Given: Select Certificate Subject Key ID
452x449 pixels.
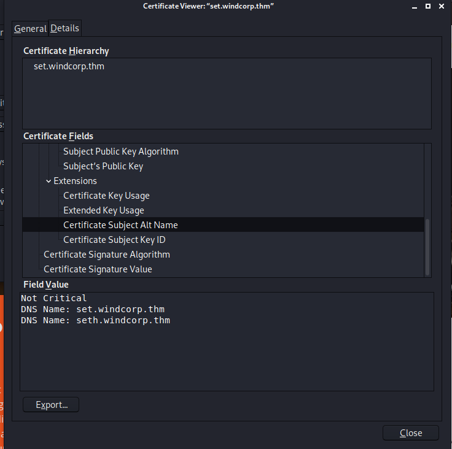Looking at the screenshot, I should (114, 240).
